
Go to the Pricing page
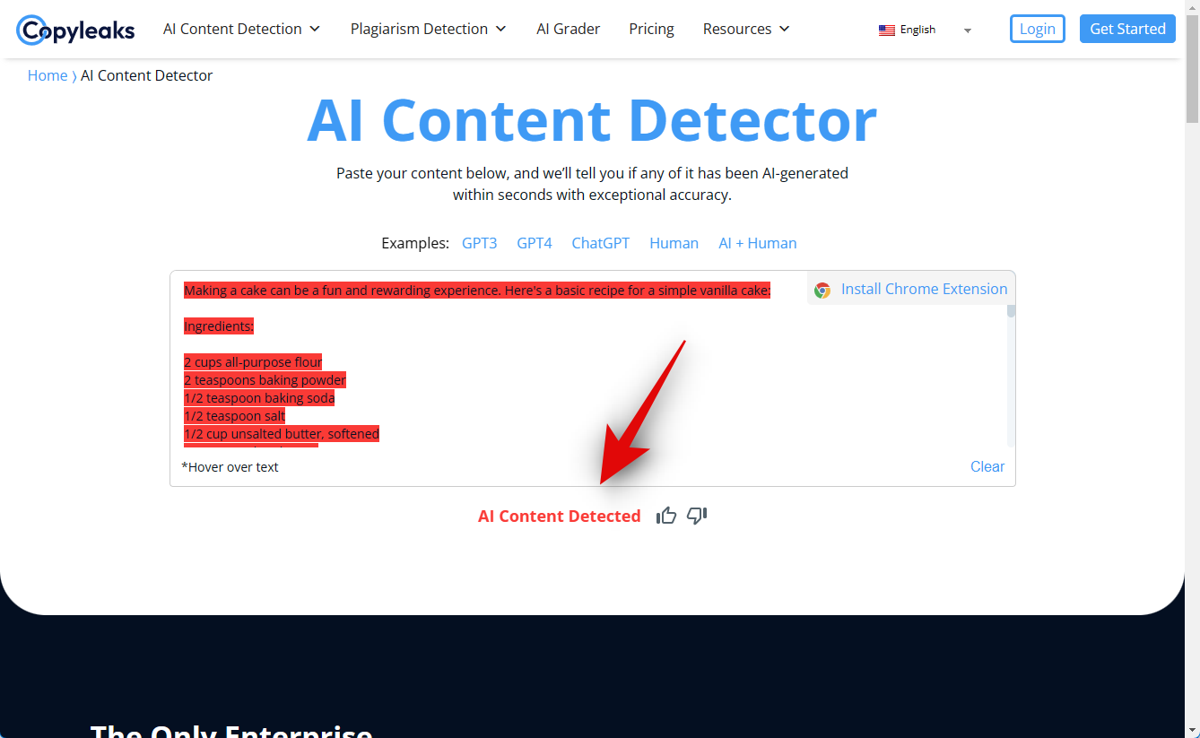651,29
